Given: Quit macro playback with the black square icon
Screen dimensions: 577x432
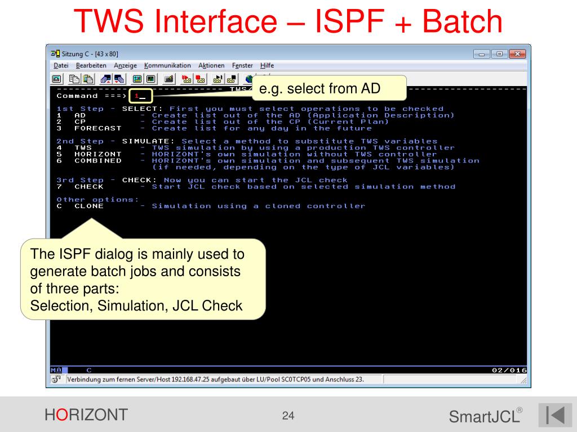Looking at the screenshot, I should 232,79.
